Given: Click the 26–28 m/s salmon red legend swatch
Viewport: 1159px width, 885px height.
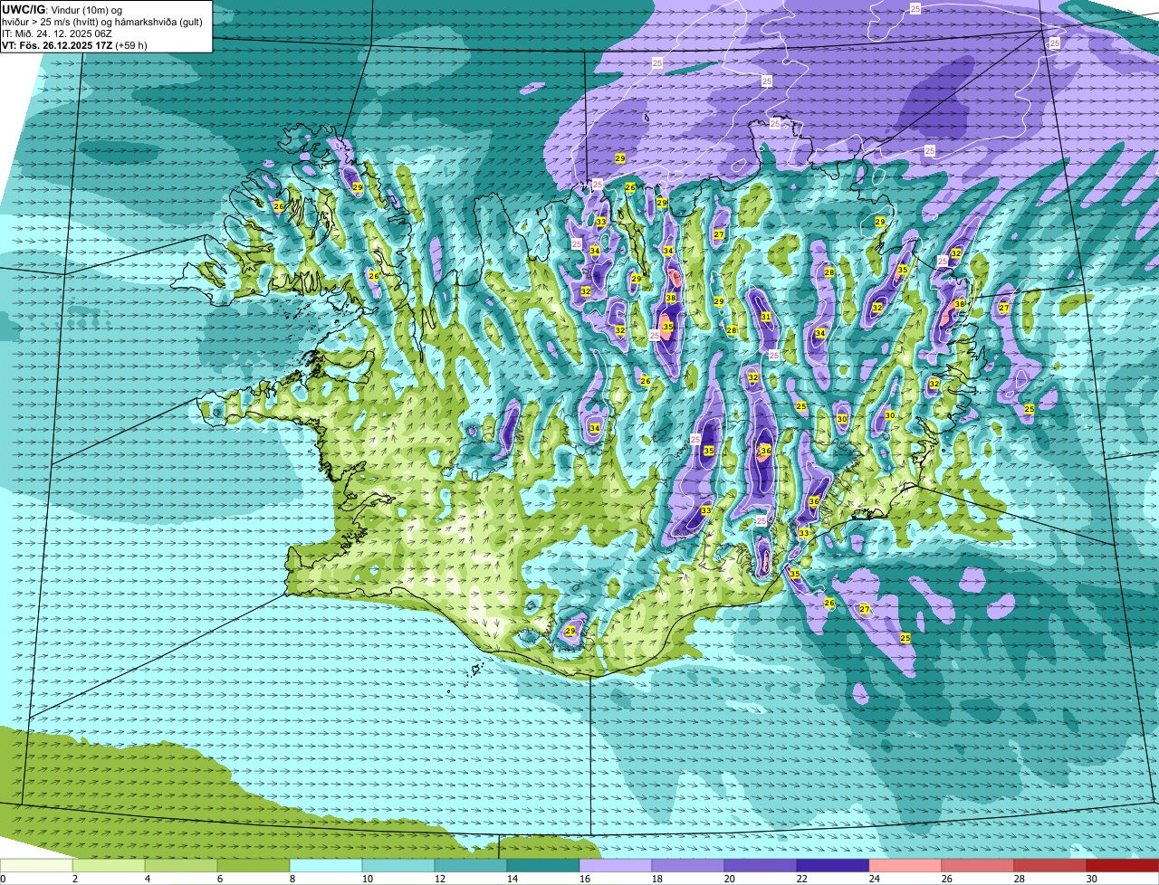Looking at the screenshot, I should click(978, 866).
